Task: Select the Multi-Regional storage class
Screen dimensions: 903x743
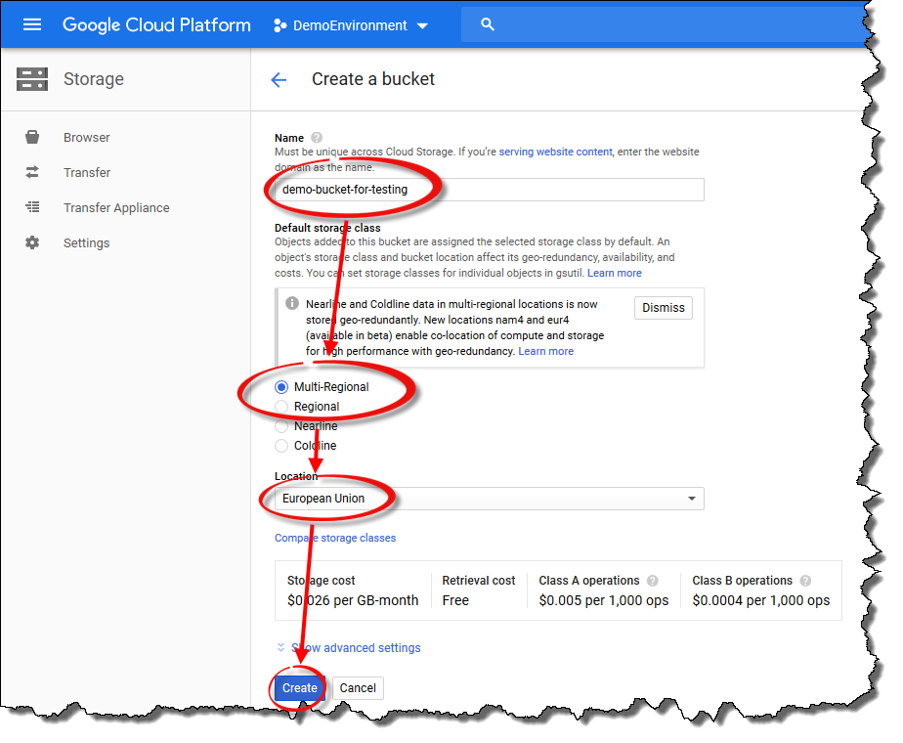Action: click(282, 387)
